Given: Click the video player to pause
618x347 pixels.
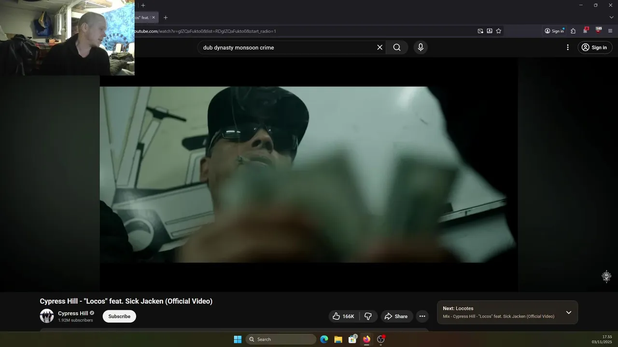Looking at the screenshot, I should (x=309, y=174).
